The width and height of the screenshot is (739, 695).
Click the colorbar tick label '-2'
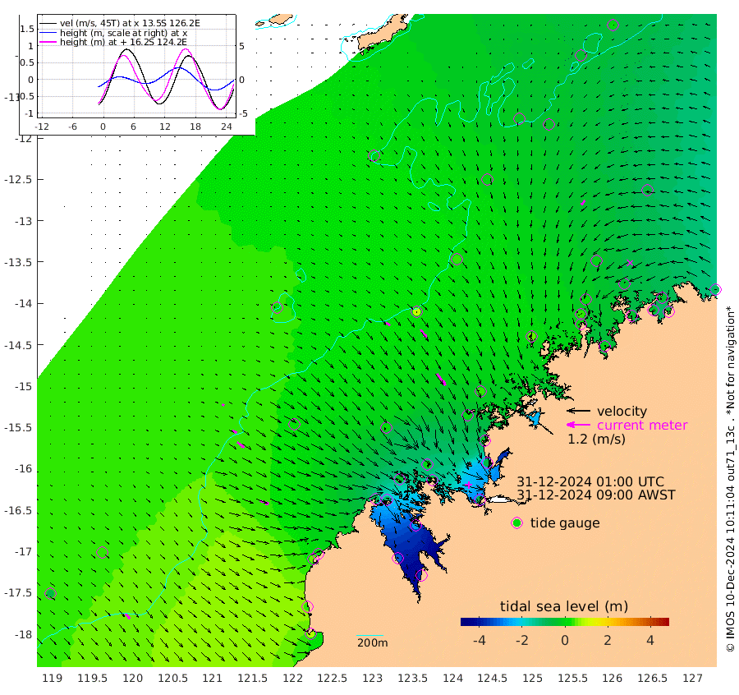click(x=521, y=640)
